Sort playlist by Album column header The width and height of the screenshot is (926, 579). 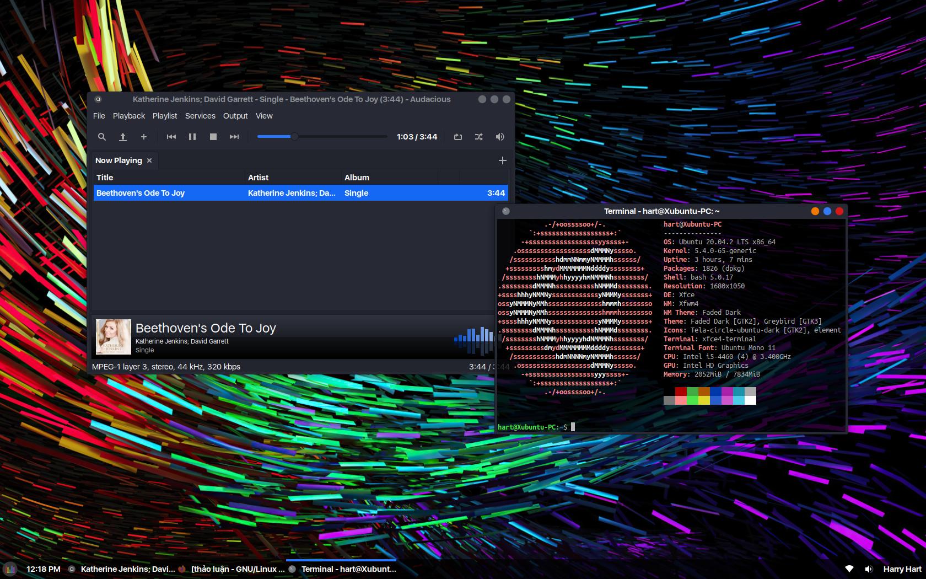click(390, 178)
